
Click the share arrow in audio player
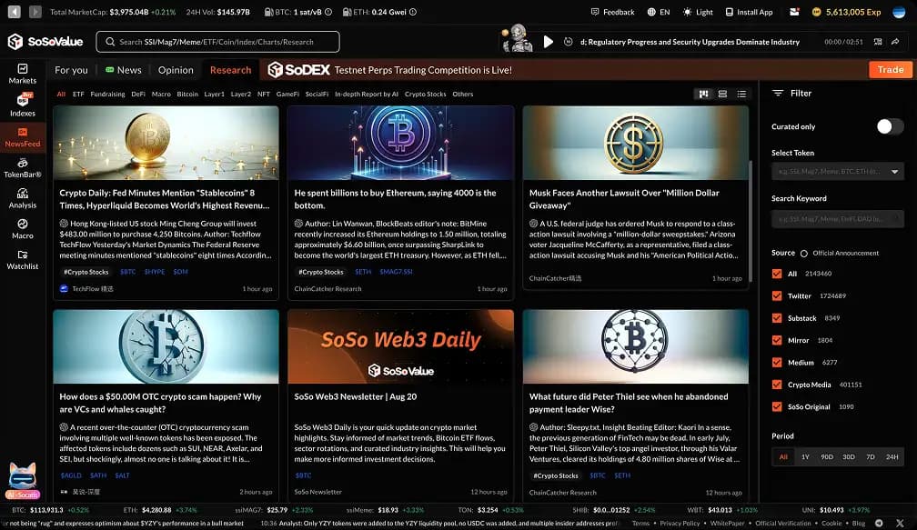895,42
